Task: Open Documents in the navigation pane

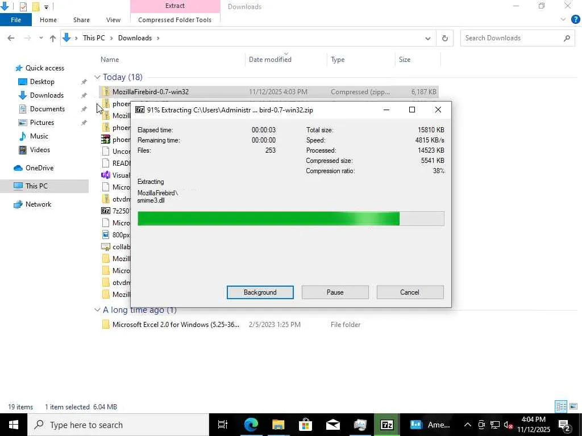Action: point(47,108)
